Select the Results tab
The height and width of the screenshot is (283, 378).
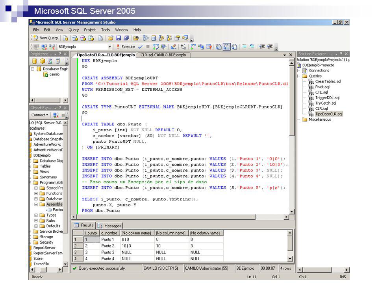(x=83, y=225)
